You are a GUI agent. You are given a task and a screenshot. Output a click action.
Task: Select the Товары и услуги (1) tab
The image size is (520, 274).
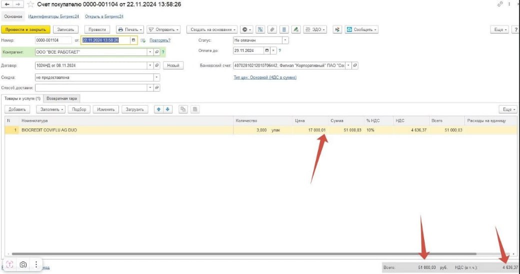(x=22, y=98)
